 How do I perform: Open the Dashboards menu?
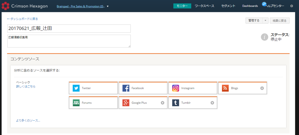(x=250, y=6)
